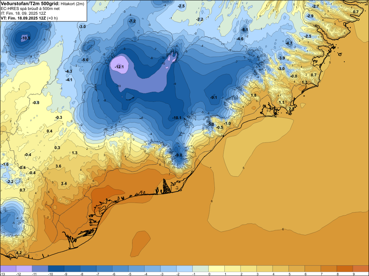Click legend swatch between -1 and 0
The image size is (369, 276).
tap(200, 269)
